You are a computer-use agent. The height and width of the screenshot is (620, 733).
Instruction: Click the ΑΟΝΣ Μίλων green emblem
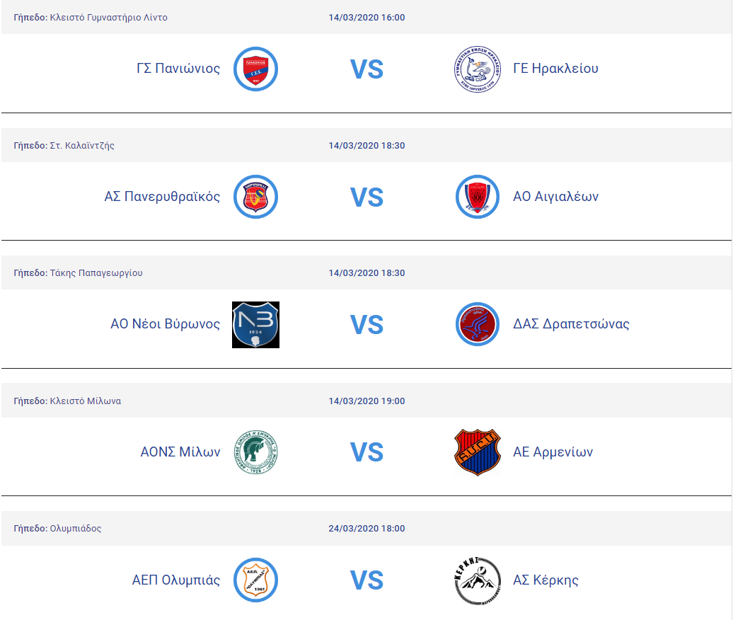click(x=255, y=452)
